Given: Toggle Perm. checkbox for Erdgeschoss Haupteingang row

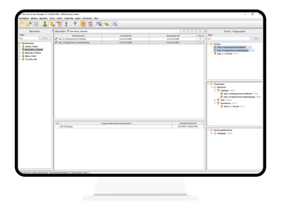Looking at the screenshot, I should [201, 42].
